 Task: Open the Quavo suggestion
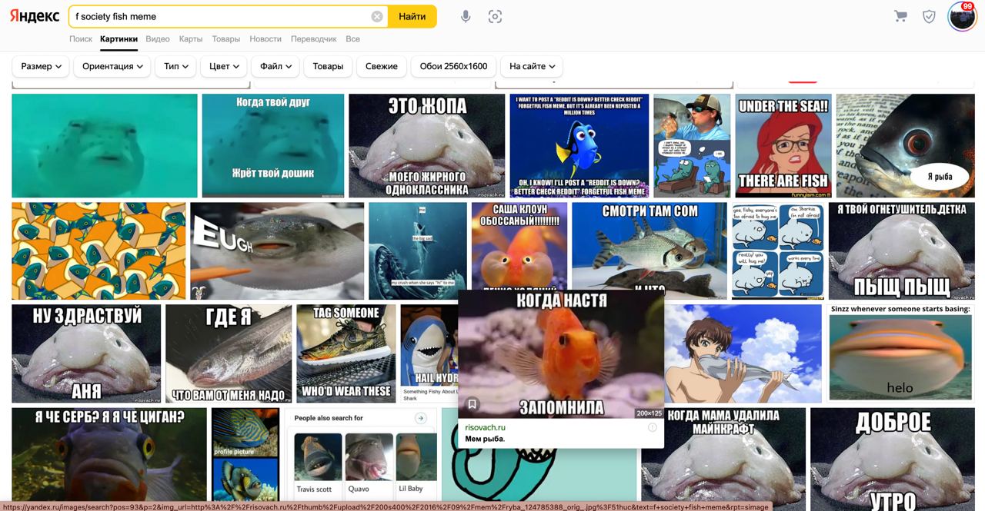tap(369, 465)
